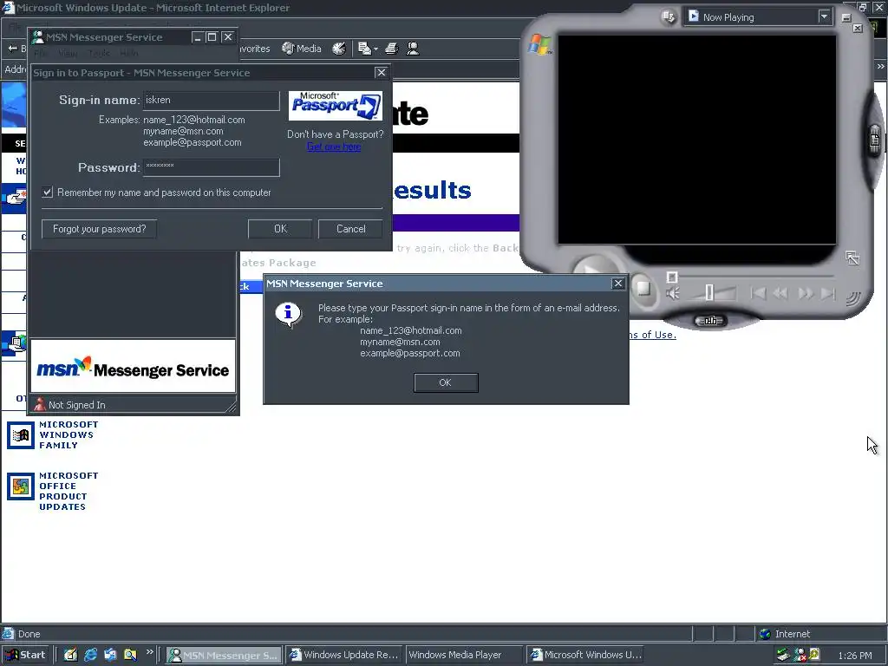Switch to Microsoft Windows U... taskbar button
888x666 pixels.
(x=584, y=655)
